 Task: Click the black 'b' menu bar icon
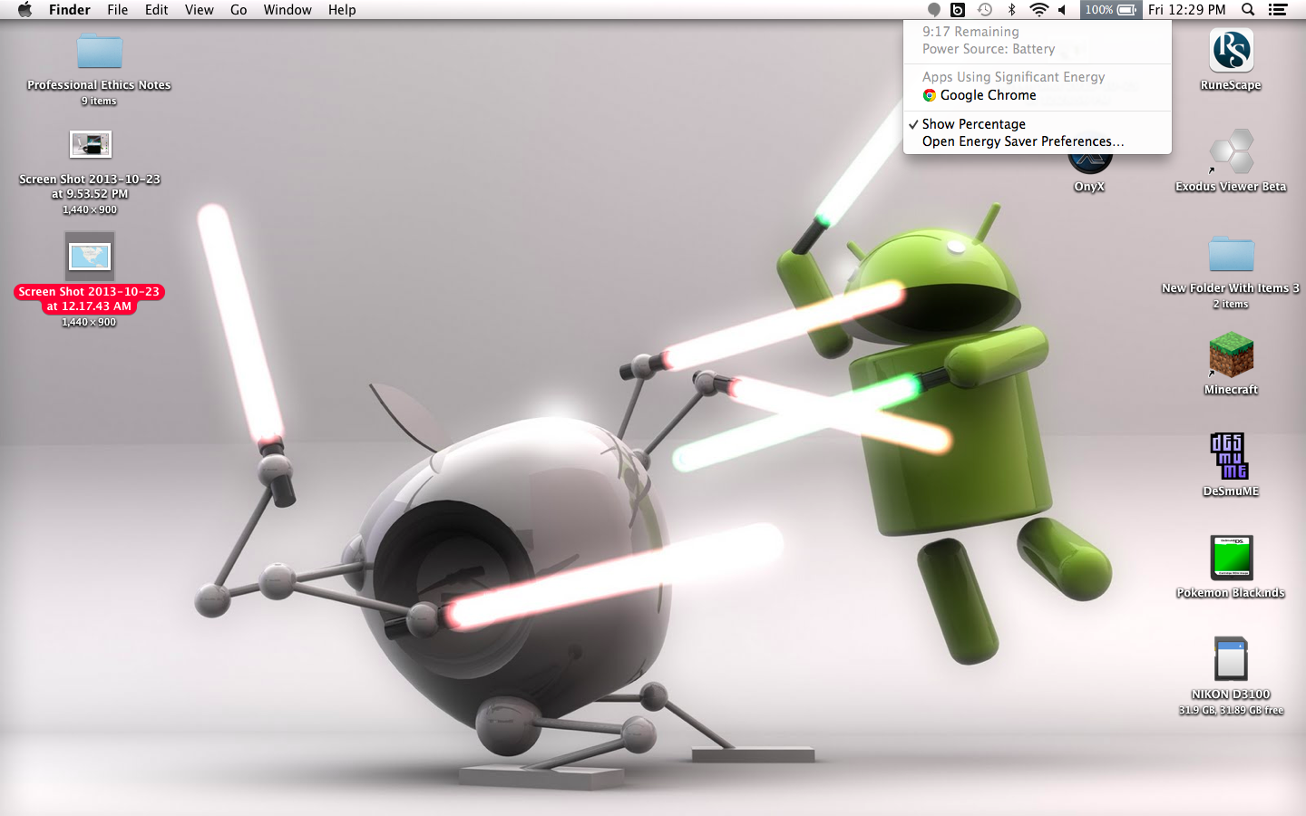click(958, 10)
